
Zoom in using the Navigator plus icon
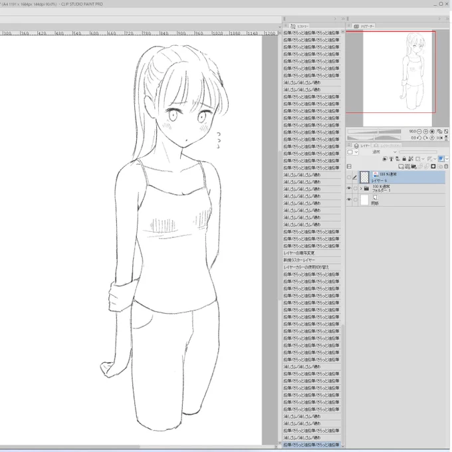pyautogui.click(x=425, y=132)
